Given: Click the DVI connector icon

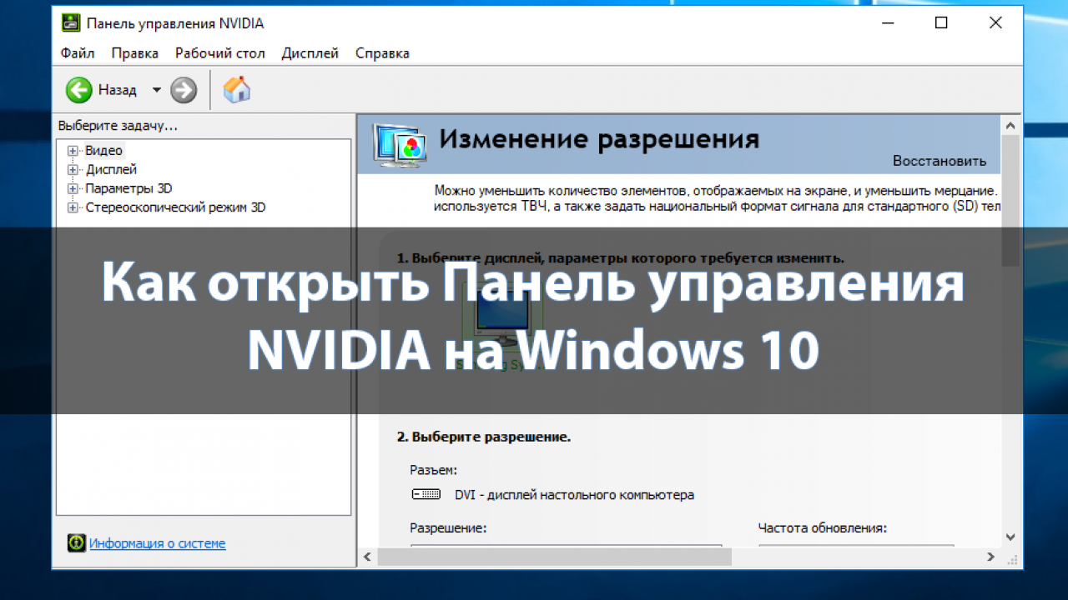Looking at the screenshot, I should tap(426, 495).
